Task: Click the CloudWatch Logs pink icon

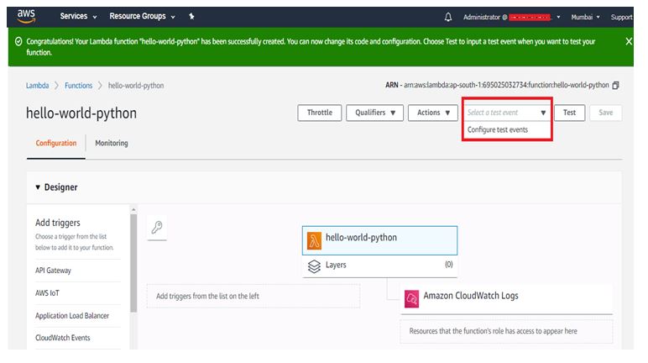Action: pyautogui.click(x=411, y=299)
